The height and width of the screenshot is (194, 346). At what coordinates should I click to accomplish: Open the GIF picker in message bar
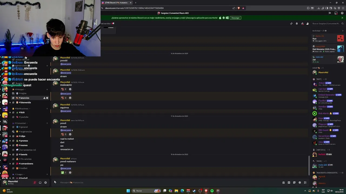coord(289,182)
